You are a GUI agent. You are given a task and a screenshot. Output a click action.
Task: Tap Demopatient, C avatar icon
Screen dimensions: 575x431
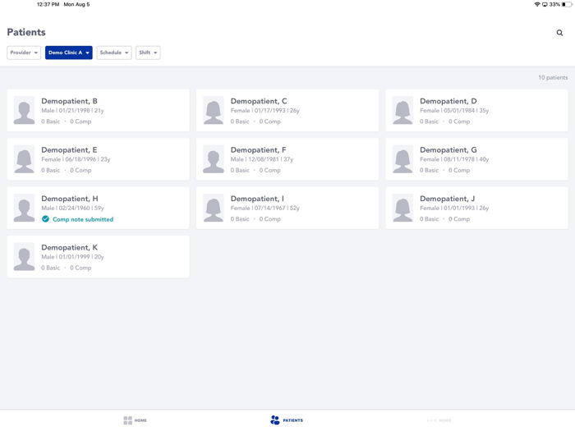214,110
